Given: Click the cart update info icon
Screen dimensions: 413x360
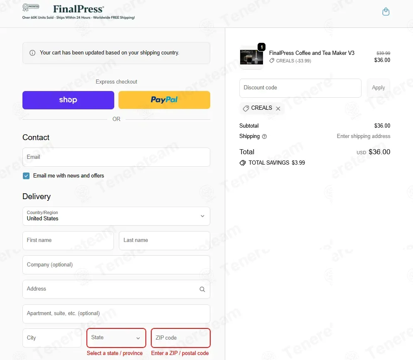Looking at the screenshot, I should click(x=32, y=53).
